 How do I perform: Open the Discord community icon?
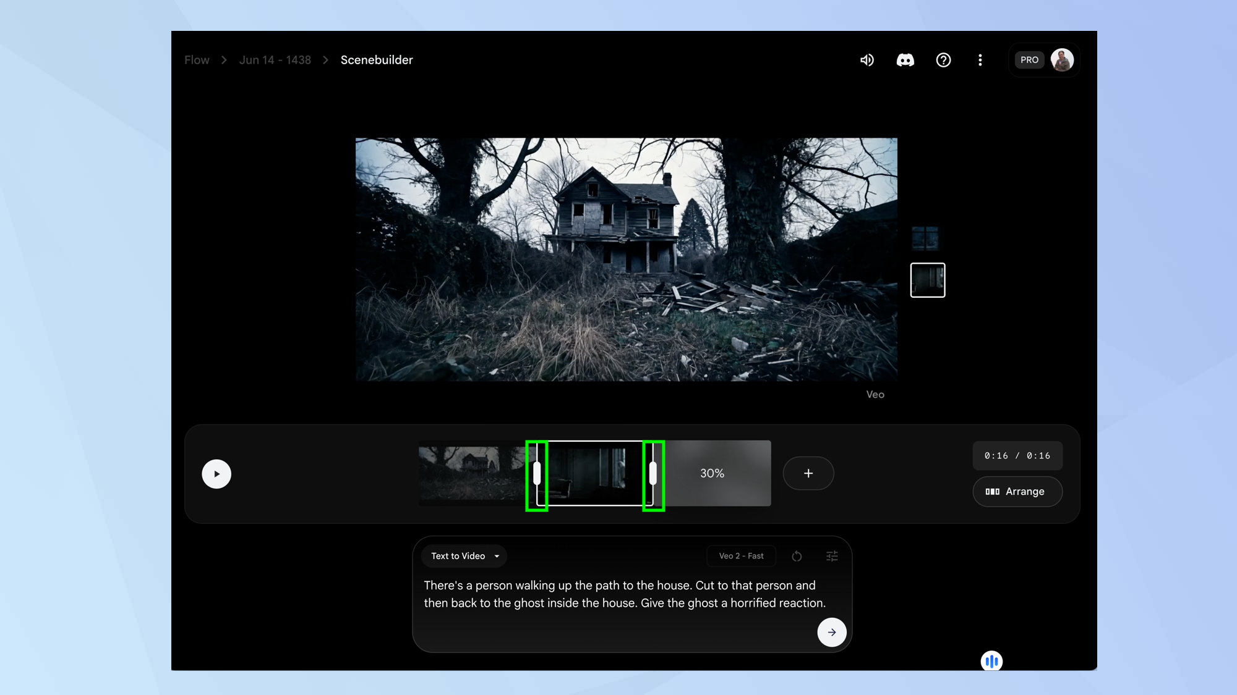pyautogui.click(x=905, y=60)
